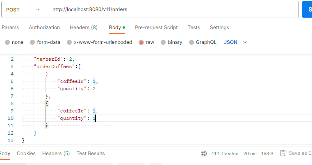Click the blue Send button
312x165 pixels.
pos(307,9)
